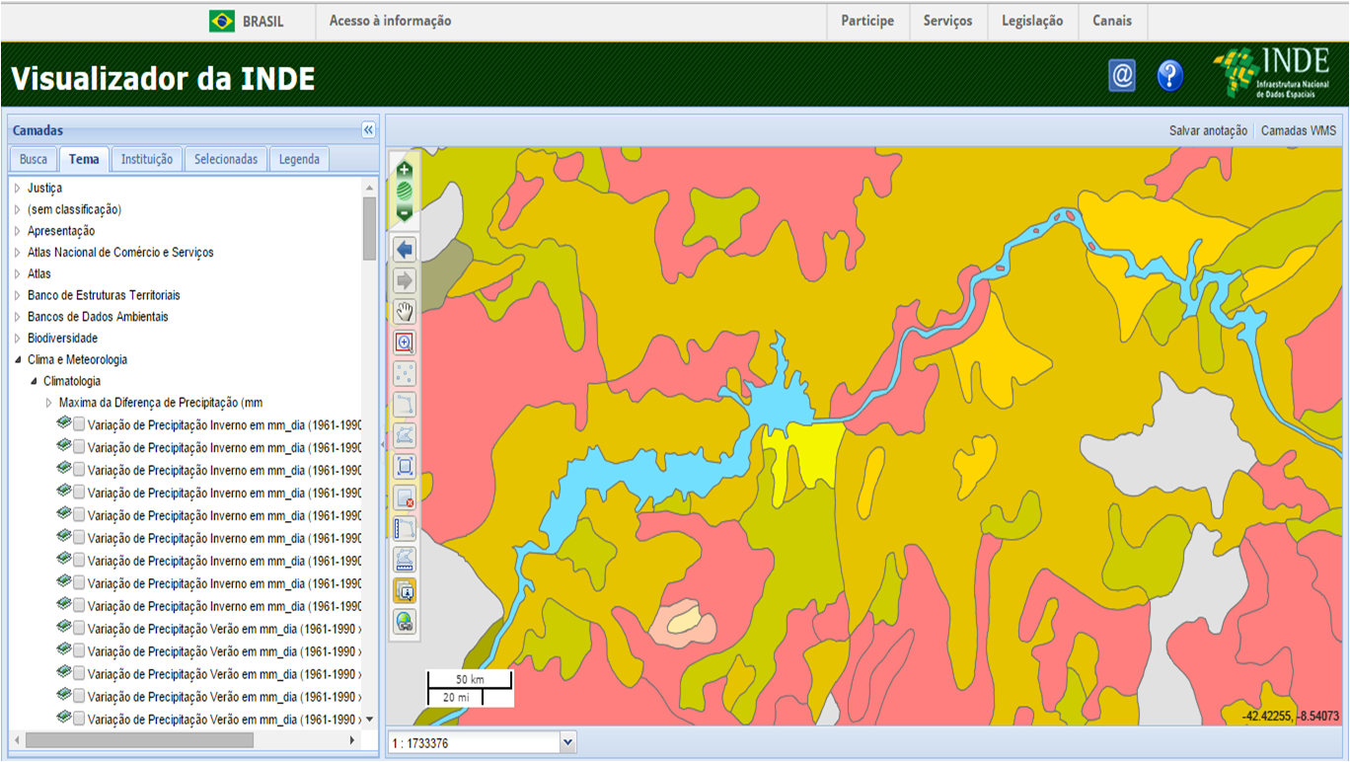Open the Legislação menu
1350x762 pixels.
click(x=1032, y=21)
